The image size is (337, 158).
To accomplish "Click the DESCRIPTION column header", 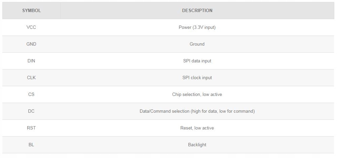I will point(197,10).
